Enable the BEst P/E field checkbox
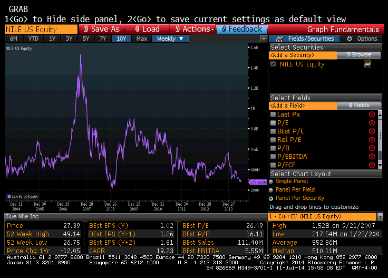 (273, 131)
